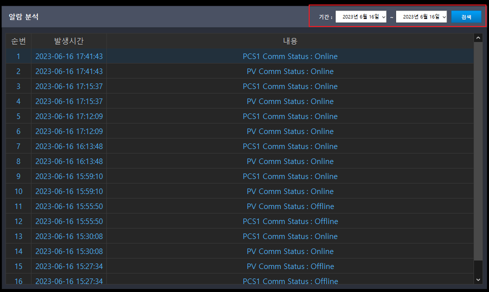Select row 2 PV Comm Status Online
This screenshot has width=489, height=292.
point(240,71)
